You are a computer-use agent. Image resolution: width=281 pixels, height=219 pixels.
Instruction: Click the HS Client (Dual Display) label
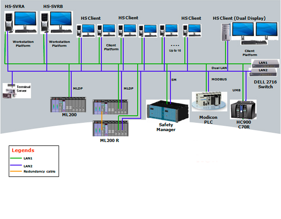[239, 18]
